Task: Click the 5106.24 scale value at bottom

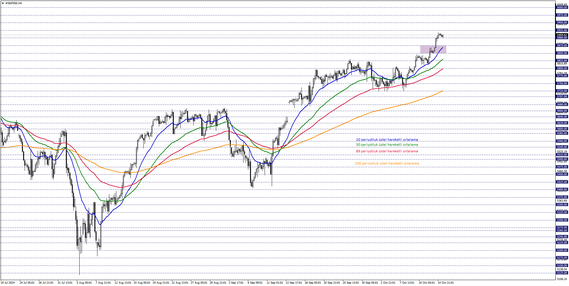Action: (x=562, y=279)
